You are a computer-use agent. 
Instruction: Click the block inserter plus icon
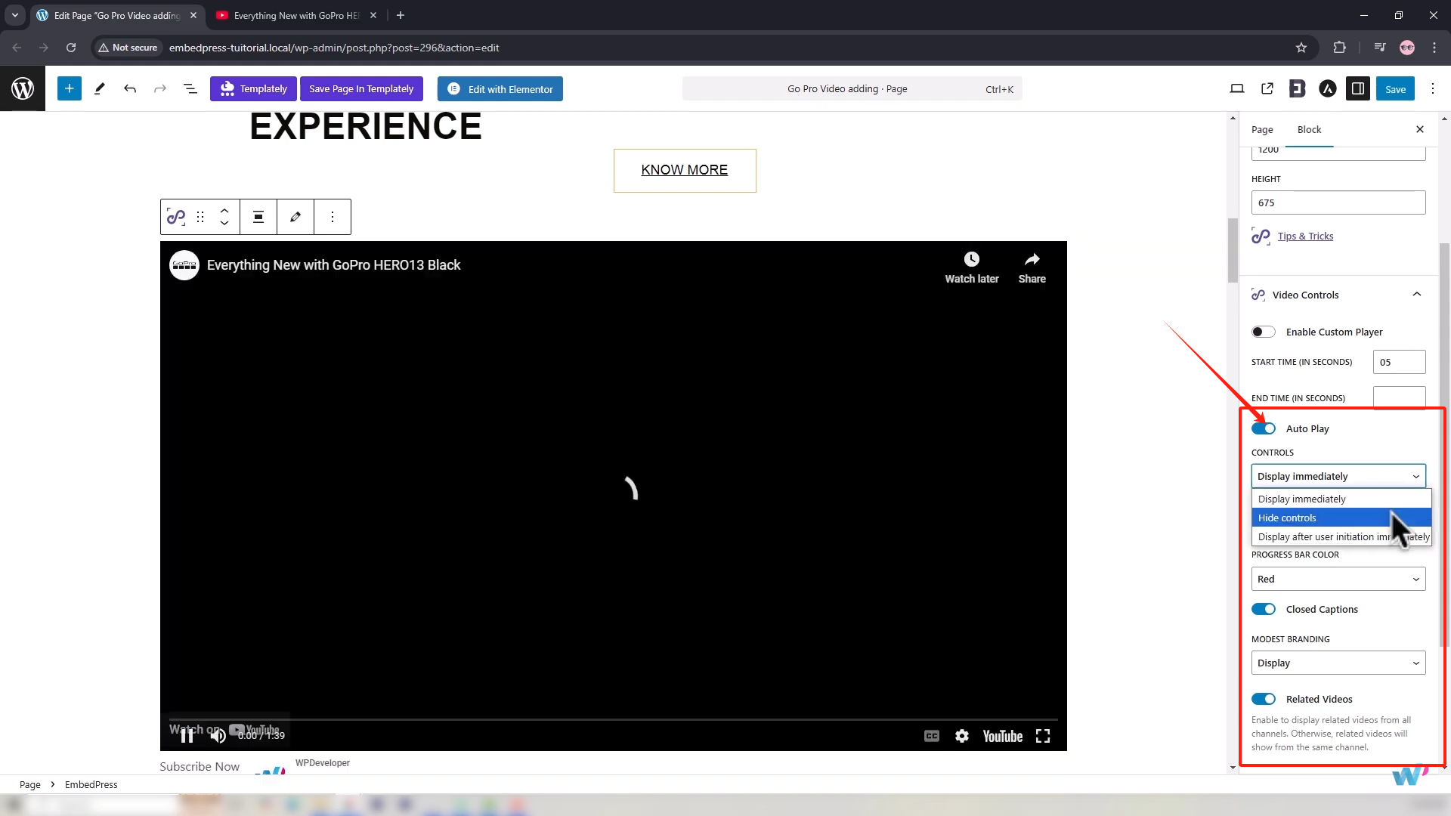coord(69,89)
